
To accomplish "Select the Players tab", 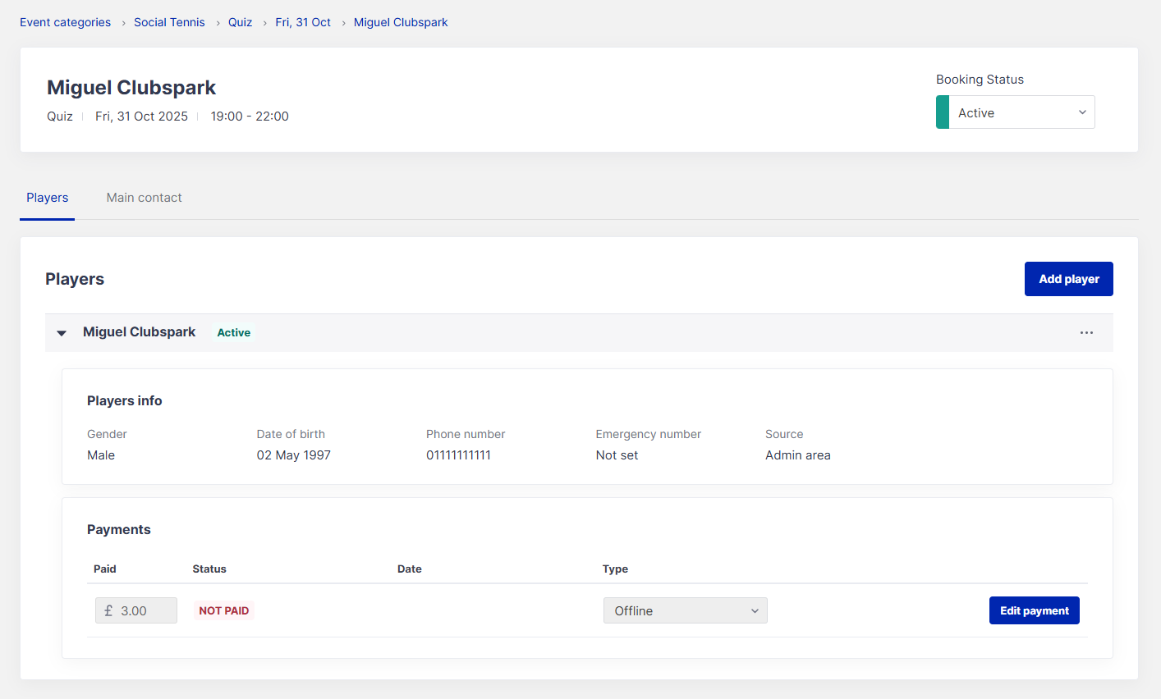I will [x=47, y=198].
